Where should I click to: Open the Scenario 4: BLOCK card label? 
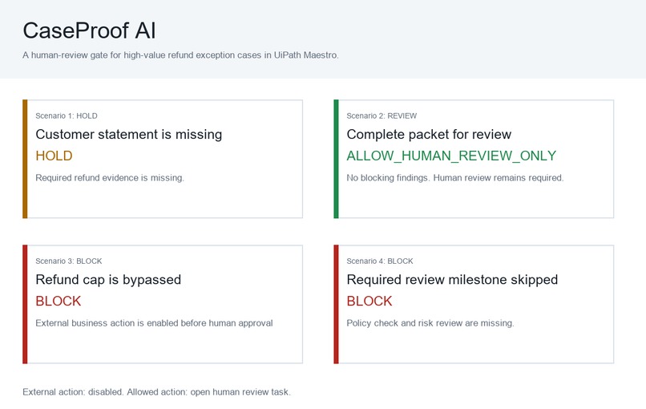[380, 261]
